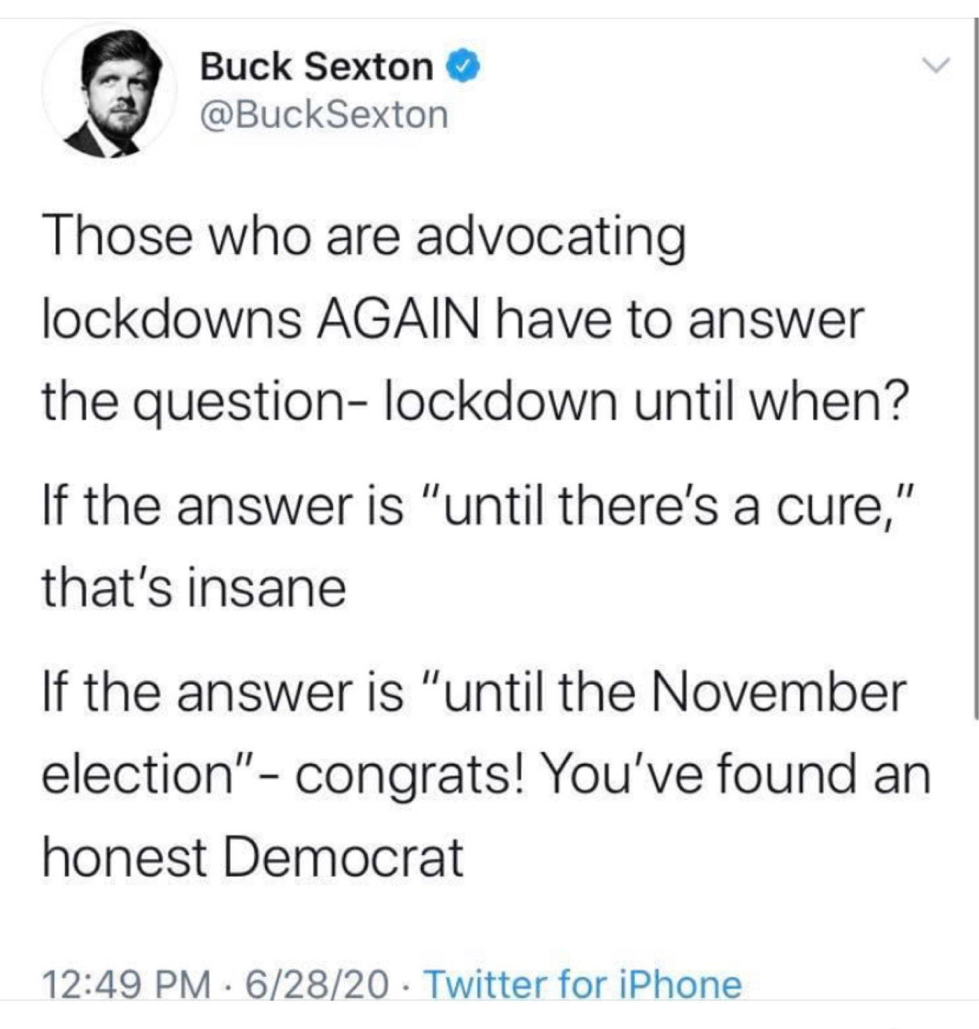Click the opening words "Those who are advocating"
The width and height of the screenshot is (979, 1029).
tap(364, 235)
